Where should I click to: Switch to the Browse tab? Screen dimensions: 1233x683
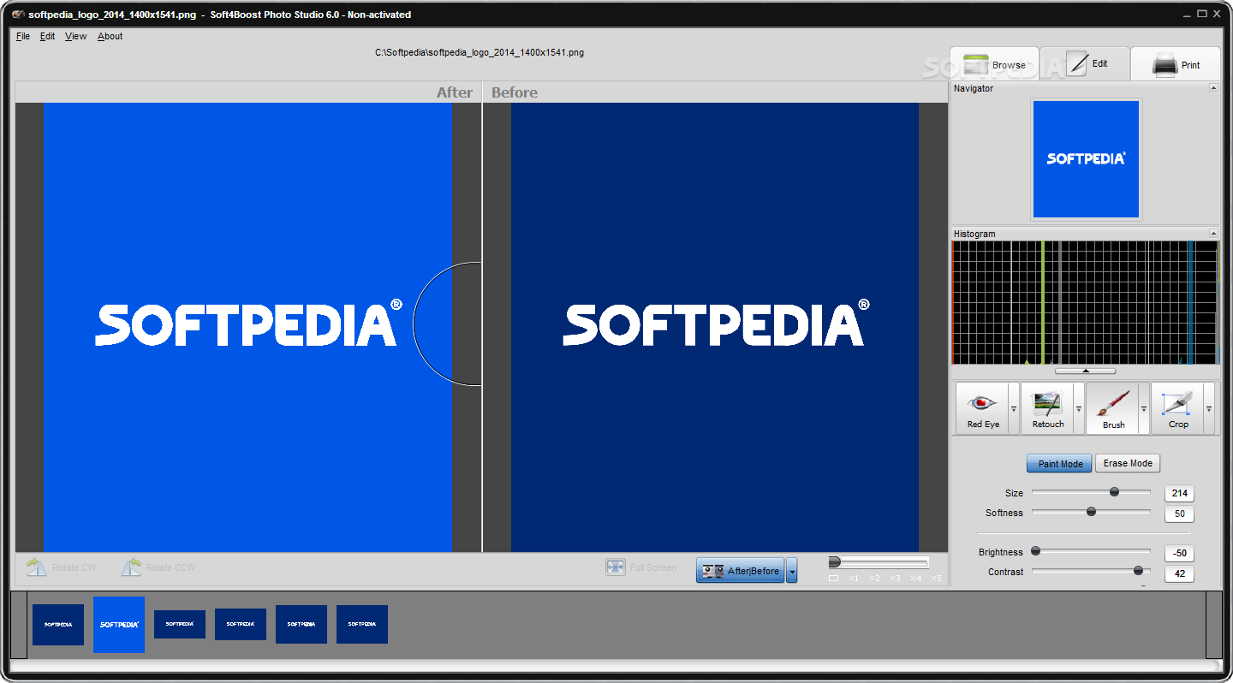click(994, 64)
